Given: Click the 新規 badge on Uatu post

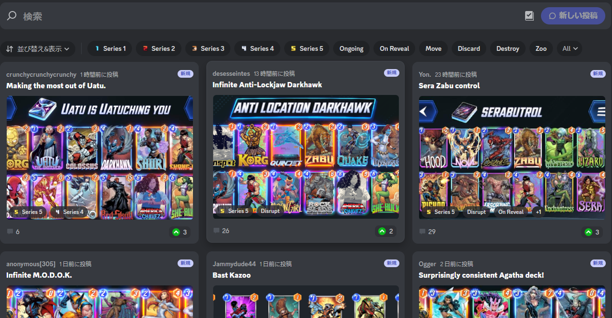Looking at the screenshot, I should click(x=185, y=74).
